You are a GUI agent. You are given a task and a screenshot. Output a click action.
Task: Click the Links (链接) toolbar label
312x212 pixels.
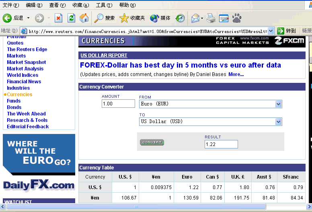[x=306, y=31]
